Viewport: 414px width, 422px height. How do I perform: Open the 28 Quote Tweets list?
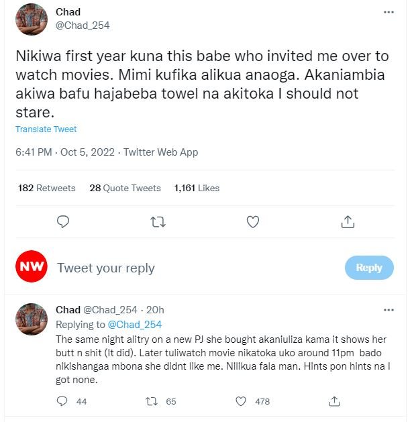point(125,188)
